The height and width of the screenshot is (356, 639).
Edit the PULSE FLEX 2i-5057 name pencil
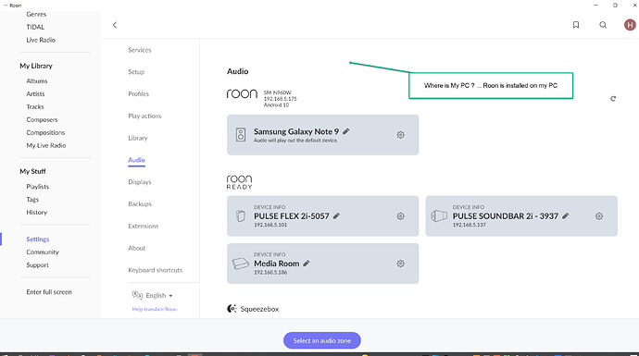click(x=336, y=216)
